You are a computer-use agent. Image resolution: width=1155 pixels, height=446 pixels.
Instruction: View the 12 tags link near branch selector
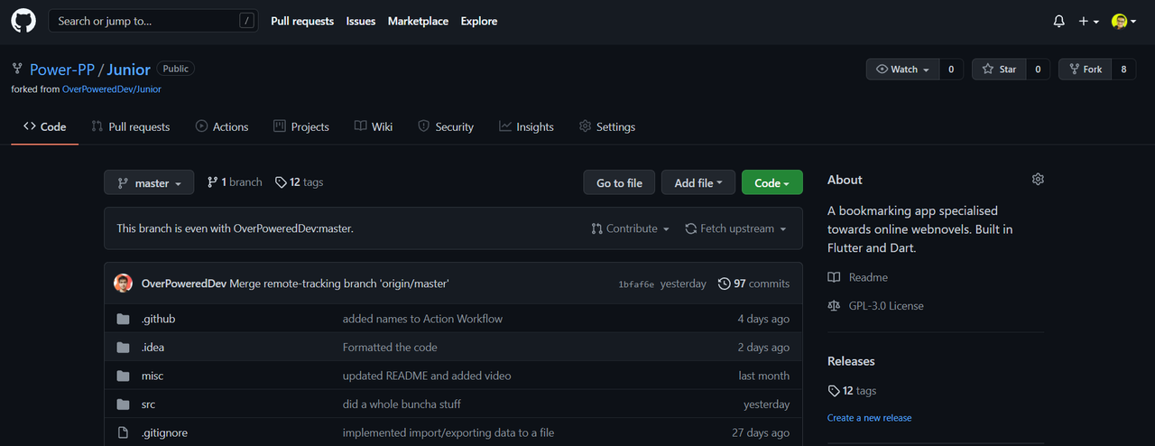(x=300, y=182)
